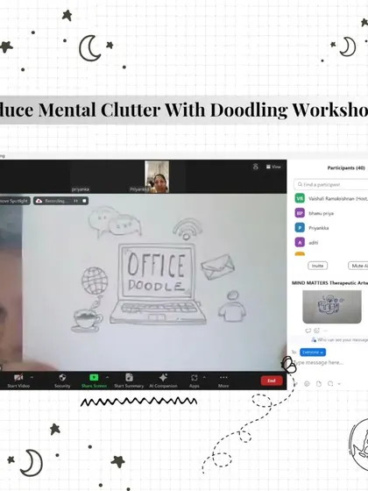Image resolution: width=368 pixels, height=491 pixels.
Task: Click the purple A participant avatar
Action: tap(300, 242)
